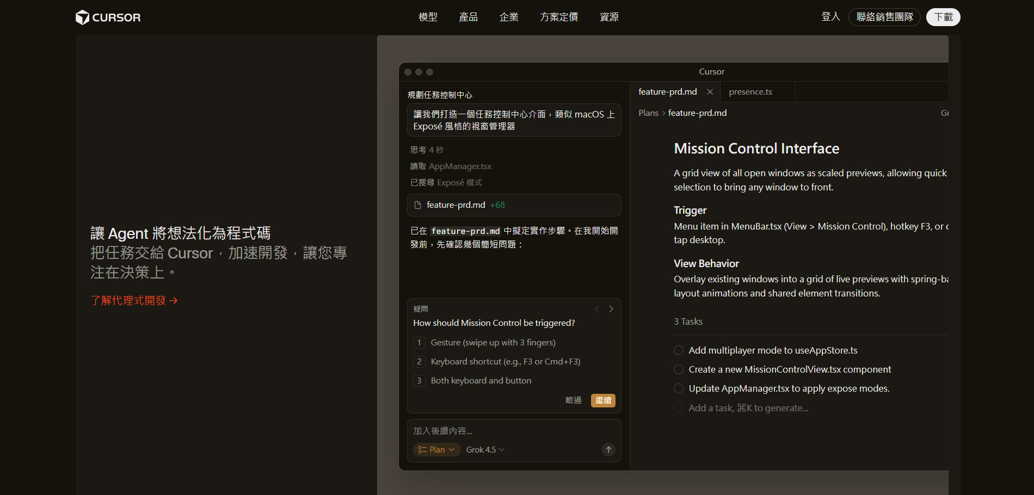Click the red macOS close dot

[x=408, y=72]
